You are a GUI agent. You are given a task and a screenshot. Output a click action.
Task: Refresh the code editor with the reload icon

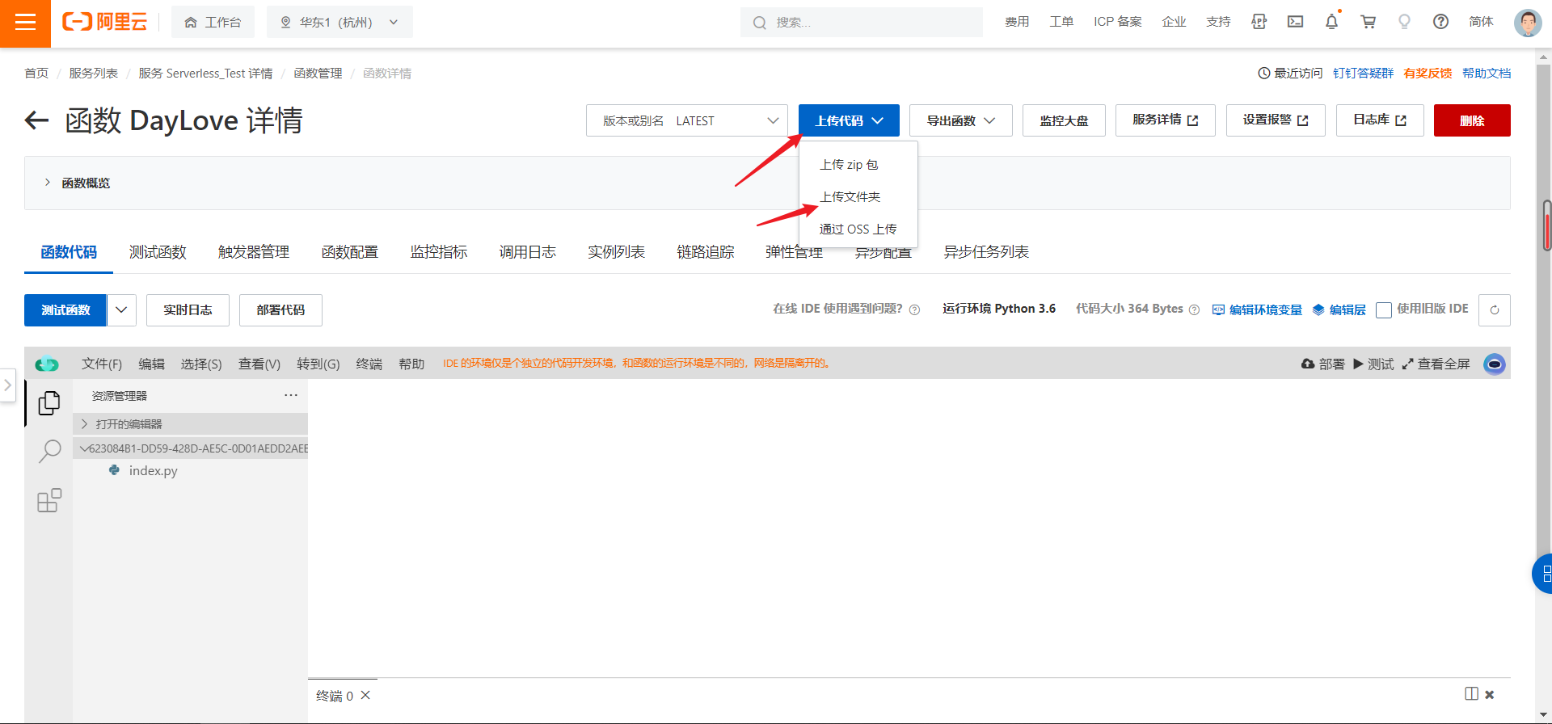[1494, 310]
